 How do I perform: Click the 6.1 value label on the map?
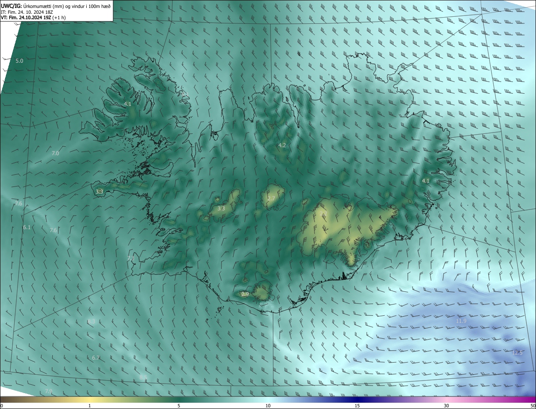[x=27, y=227]
